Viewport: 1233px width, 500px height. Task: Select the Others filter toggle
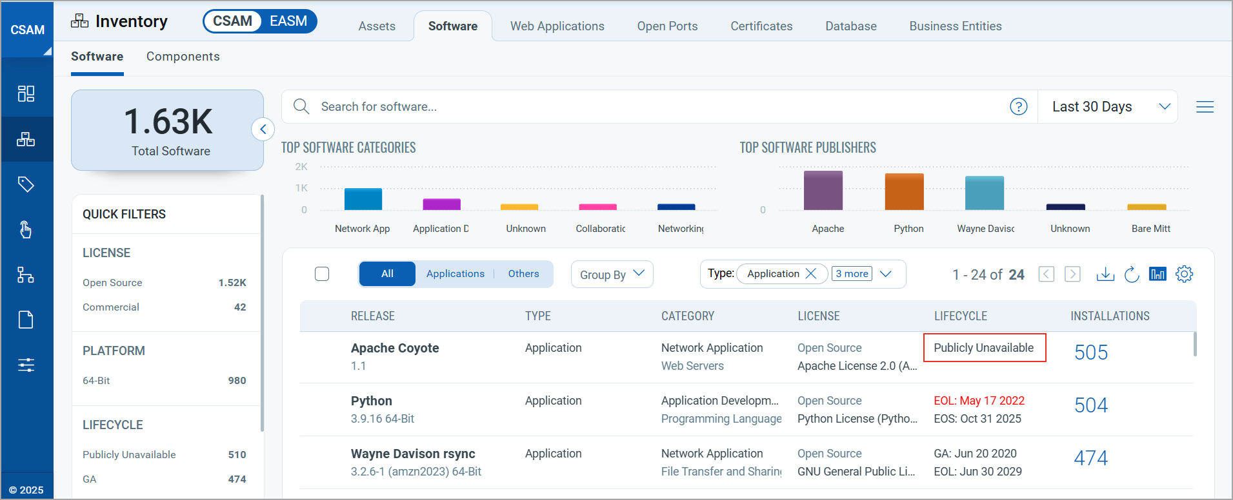pyautogui.click(x=523, y=274)
